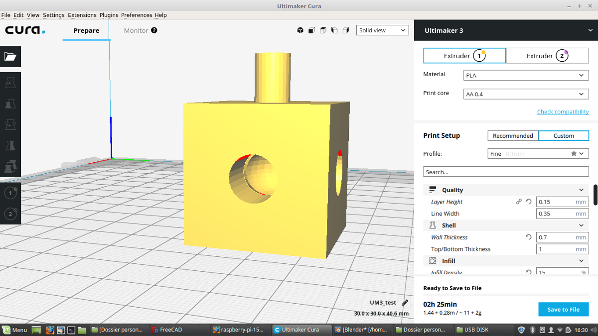
Task: Switch to Blender window in taskbar
Action: [362, 330]
